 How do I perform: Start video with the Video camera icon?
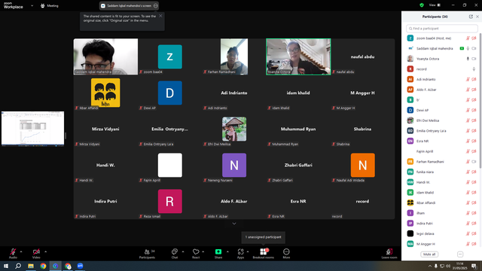click(x=36, y=251)
